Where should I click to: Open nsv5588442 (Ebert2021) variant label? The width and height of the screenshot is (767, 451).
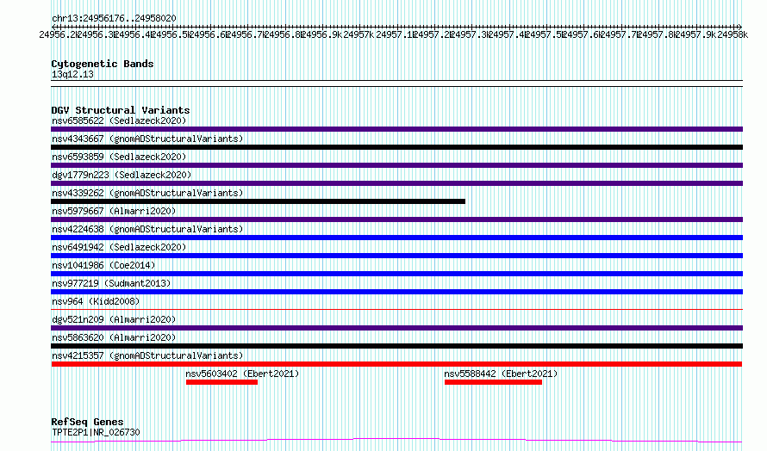(501, 374)
